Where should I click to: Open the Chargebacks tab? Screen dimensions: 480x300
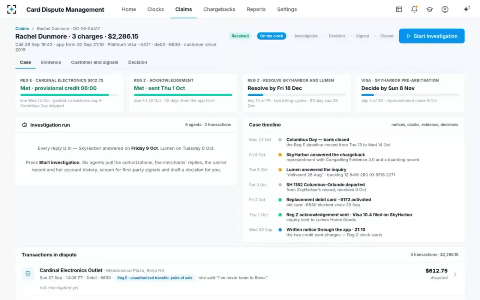click(219, 9)
